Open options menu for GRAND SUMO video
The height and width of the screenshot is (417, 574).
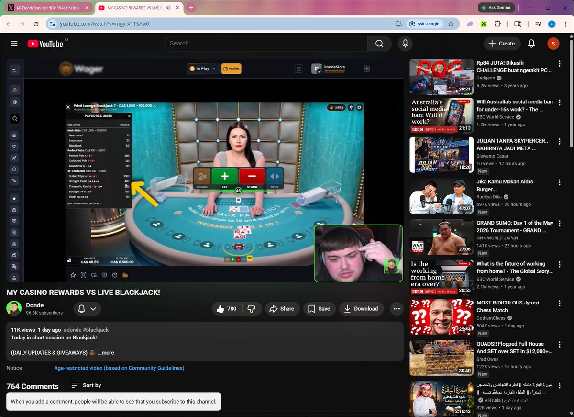point(560,224)
